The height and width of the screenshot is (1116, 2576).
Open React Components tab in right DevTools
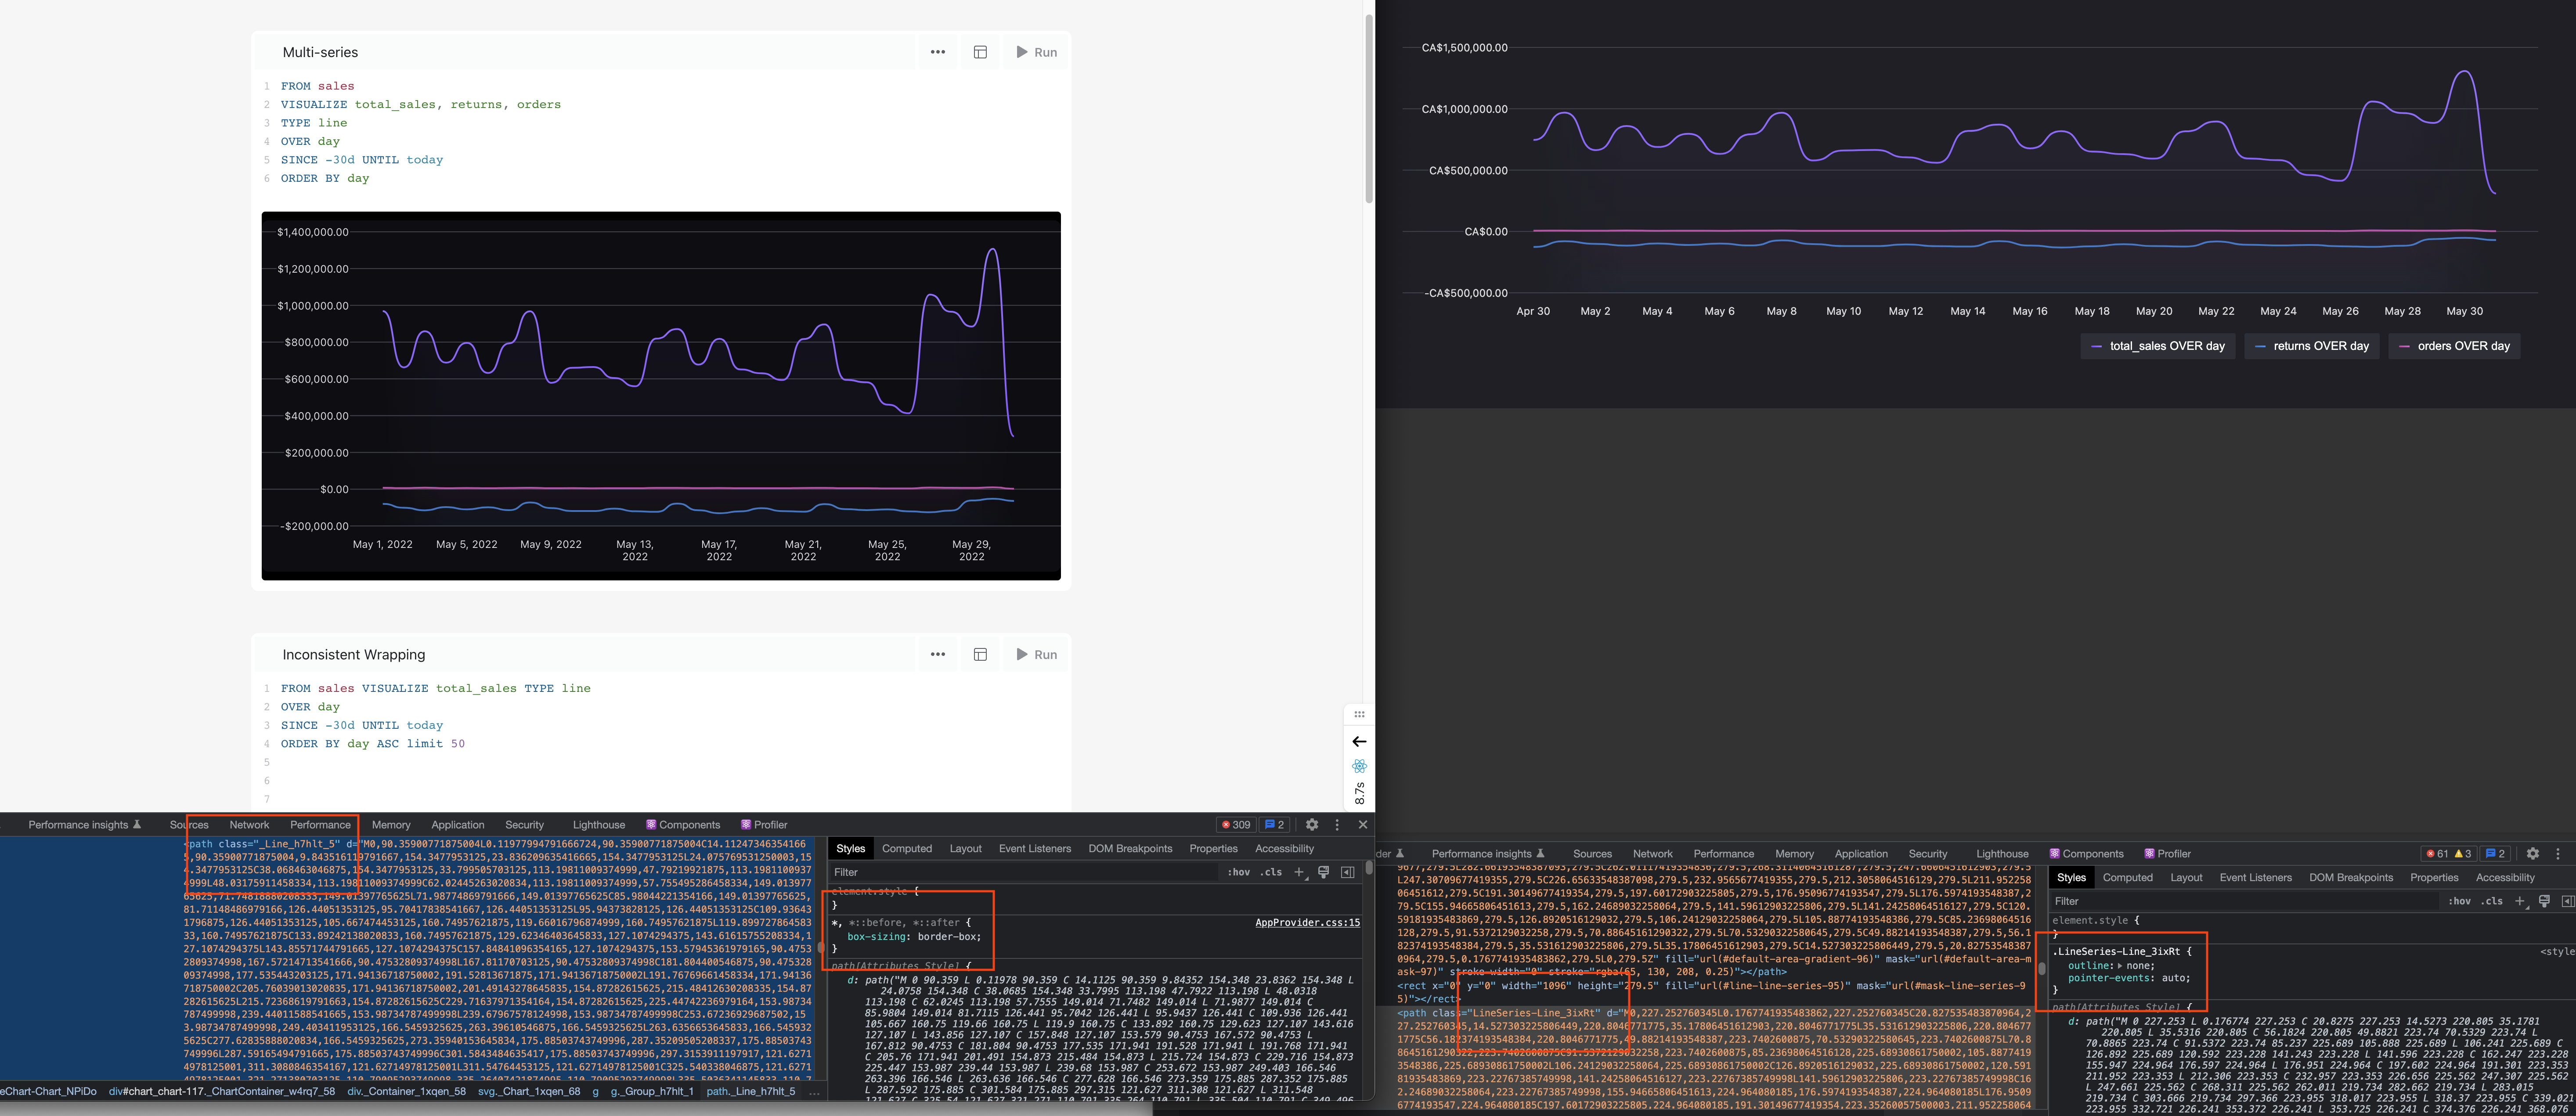tap(2086, 853)
